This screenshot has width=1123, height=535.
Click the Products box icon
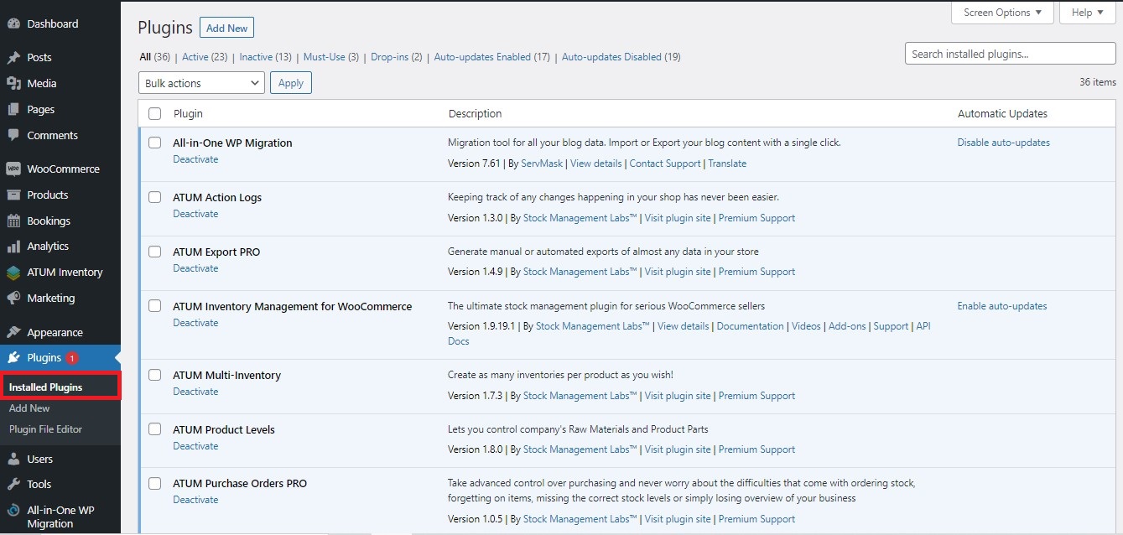13,195
